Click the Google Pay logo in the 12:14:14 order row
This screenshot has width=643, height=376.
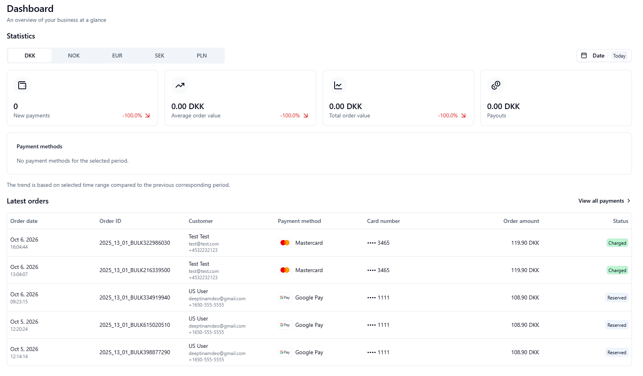[x=285, y=352]
